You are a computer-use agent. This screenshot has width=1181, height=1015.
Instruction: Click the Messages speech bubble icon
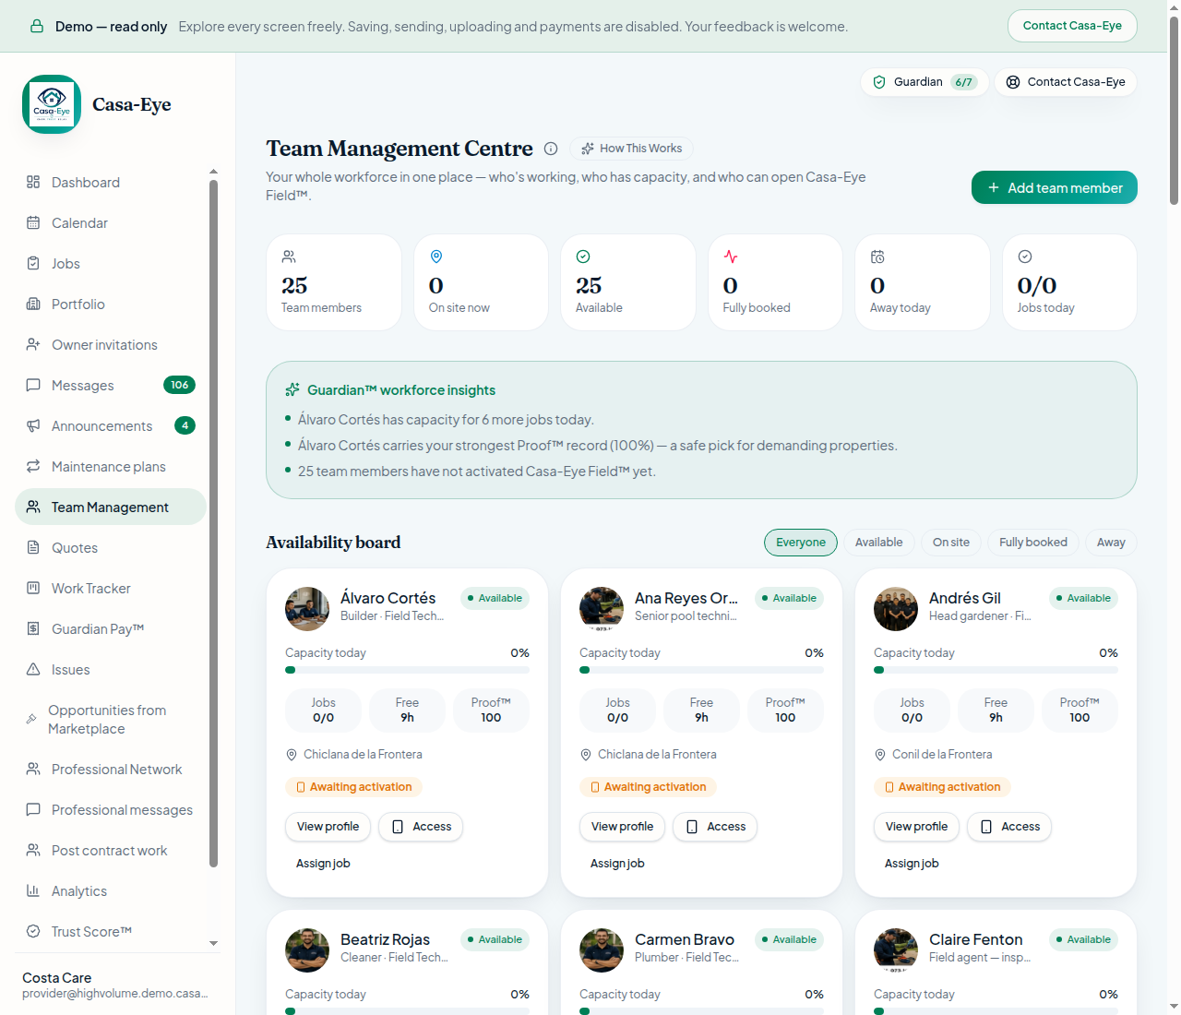click(33, 385)
